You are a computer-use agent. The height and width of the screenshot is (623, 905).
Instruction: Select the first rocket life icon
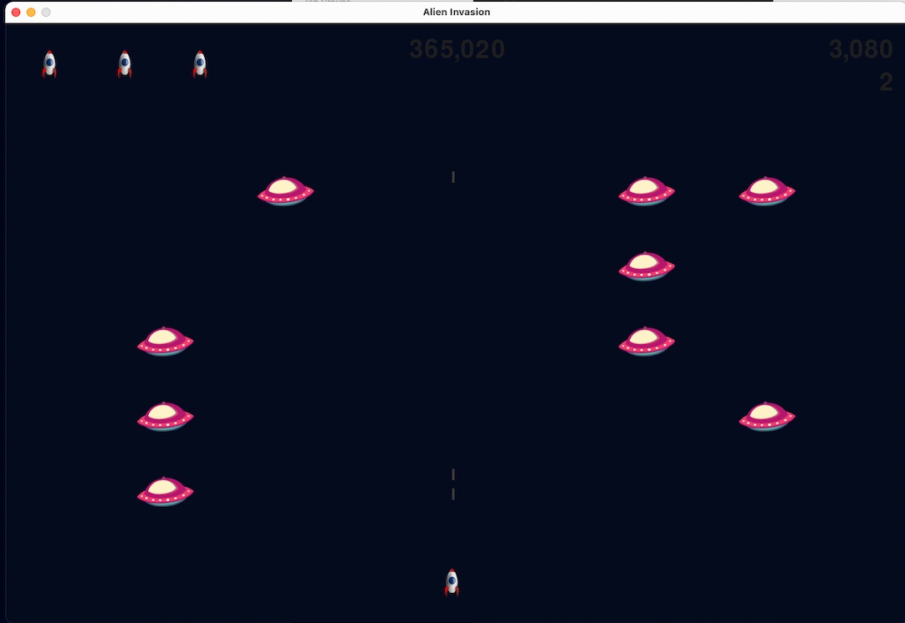[x=49, y=64]
